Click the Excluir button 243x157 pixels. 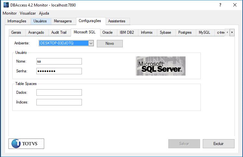point(219,144)
